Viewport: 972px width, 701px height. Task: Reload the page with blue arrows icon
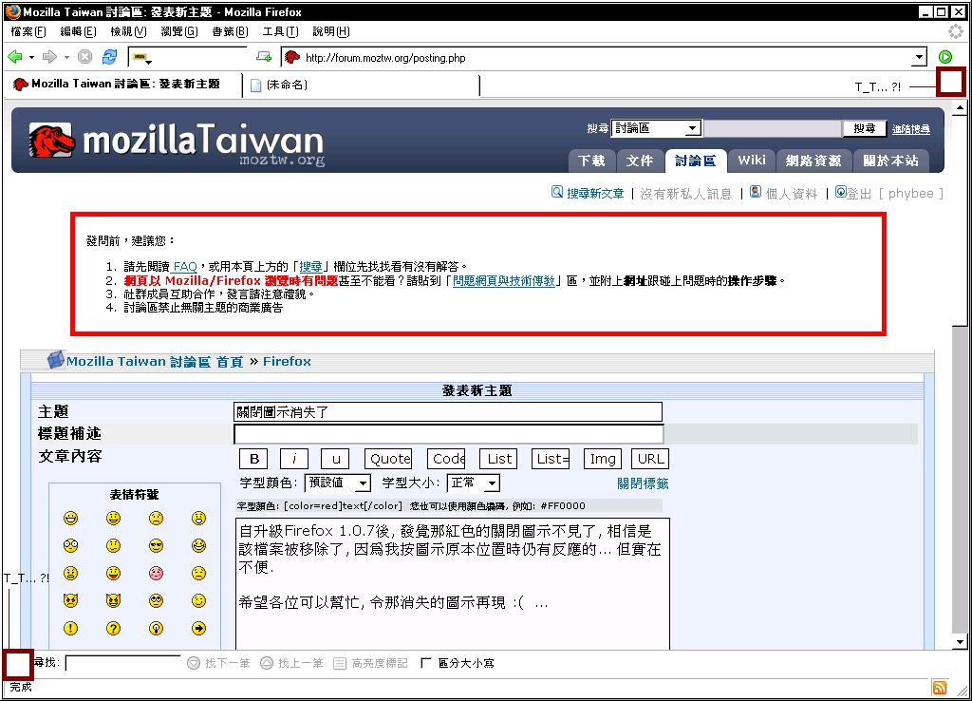click(x=110, y=57)
